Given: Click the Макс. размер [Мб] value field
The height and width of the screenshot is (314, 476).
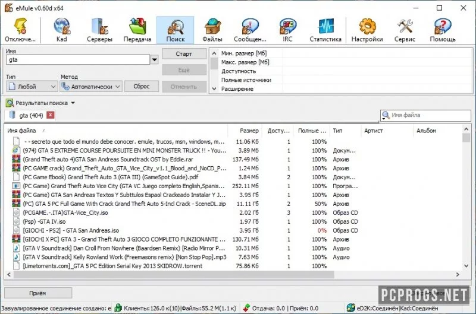Looking at the screenshot, I should click(377, 62).
